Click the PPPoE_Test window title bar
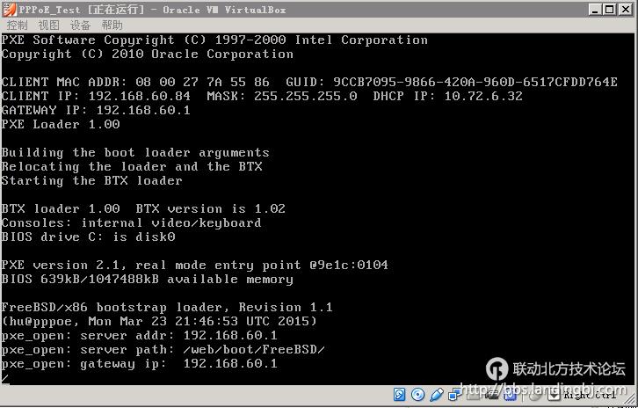Image resolution: width=638 pixels, height=408 pixels. pos(352,9)
